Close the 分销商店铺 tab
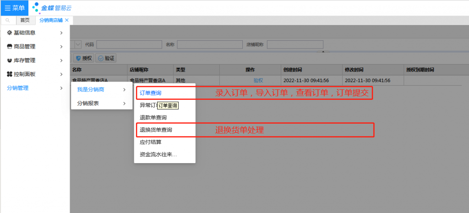 67,20
